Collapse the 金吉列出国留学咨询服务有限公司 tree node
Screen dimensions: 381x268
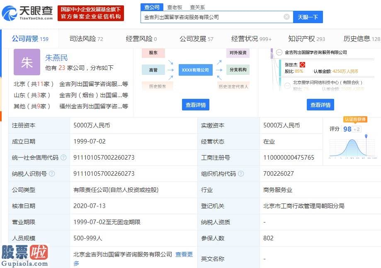279,53
